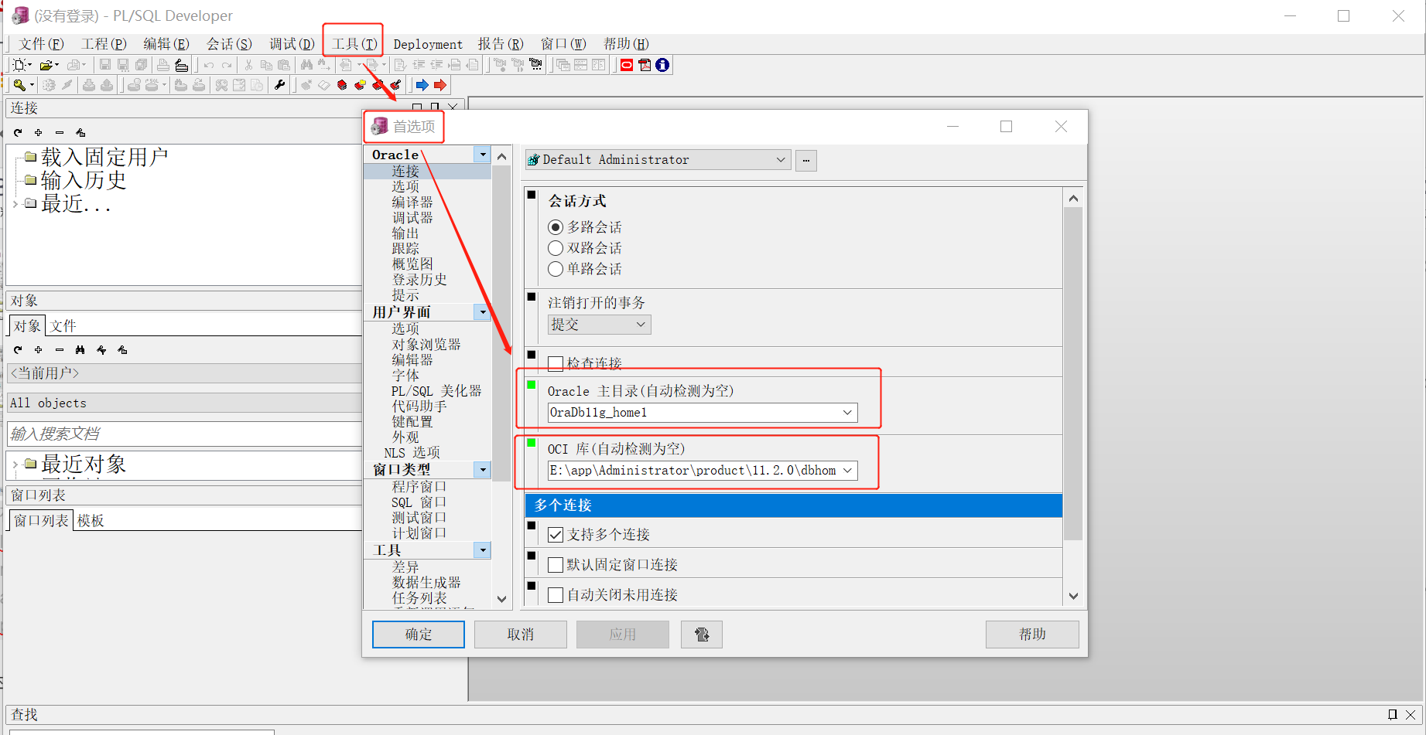Click the ellipsis button next to Default Administrator
This screenshot has width=1426, height=735.
(x=806, y=160)
